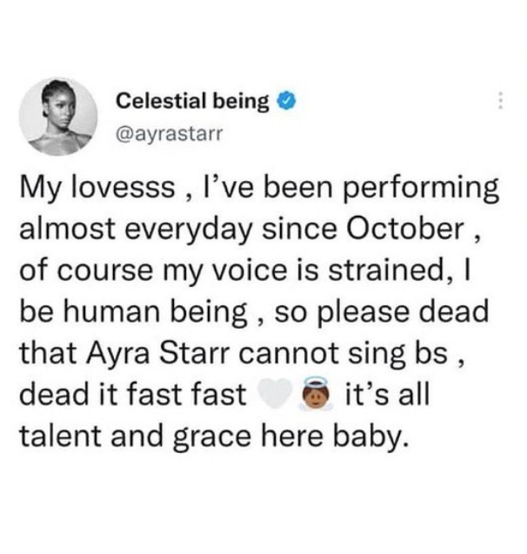Click the baby angel emoji

317,393
